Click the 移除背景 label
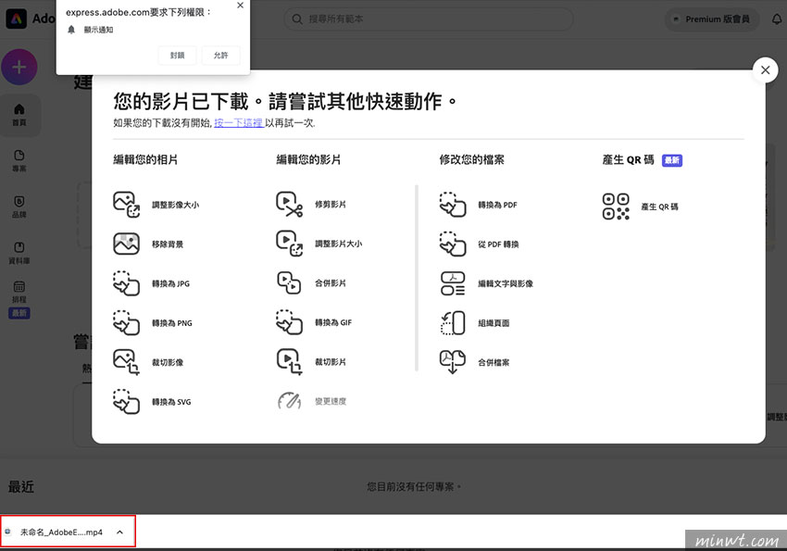This screenshot has height=551, width=787. tap(168, 244)
